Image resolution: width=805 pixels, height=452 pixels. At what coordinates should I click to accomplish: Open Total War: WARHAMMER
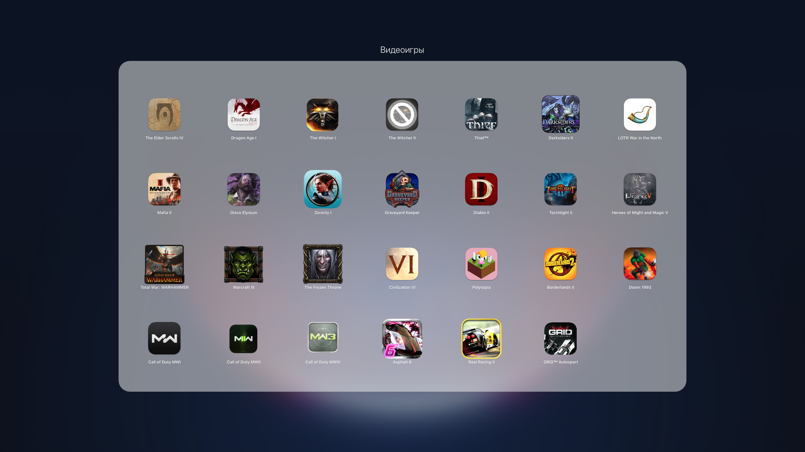click(164, 264)
